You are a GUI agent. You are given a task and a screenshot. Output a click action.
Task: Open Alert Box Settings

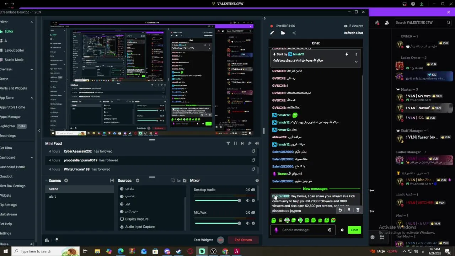point(13,186)
